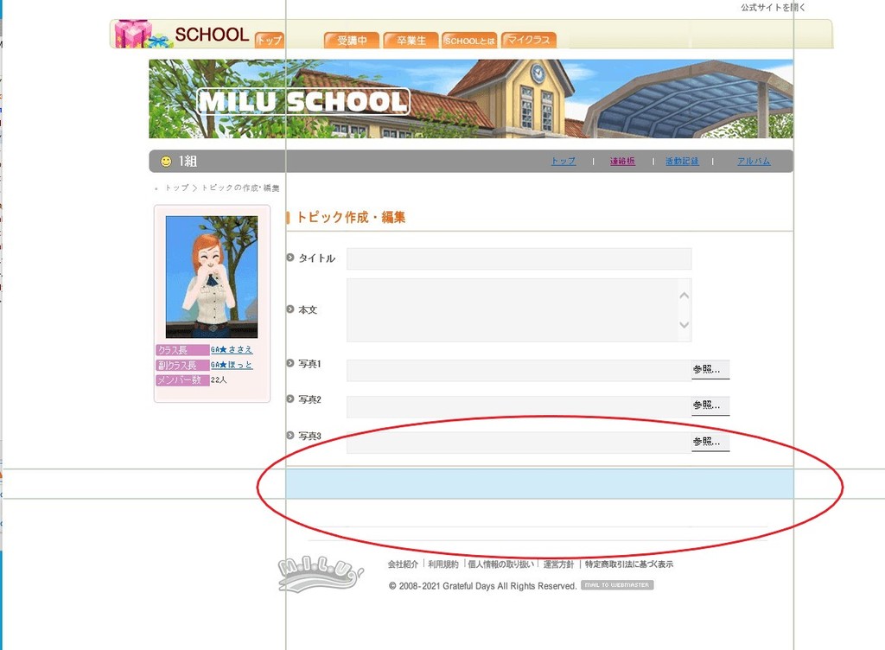The height and width of the screenshot is (650, 885).
Task: Click the トピック作成・編集 heading
Action: coord(351,217)
